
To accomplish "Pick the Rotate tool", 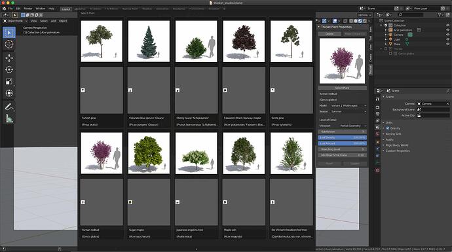I will coord(9,69).
